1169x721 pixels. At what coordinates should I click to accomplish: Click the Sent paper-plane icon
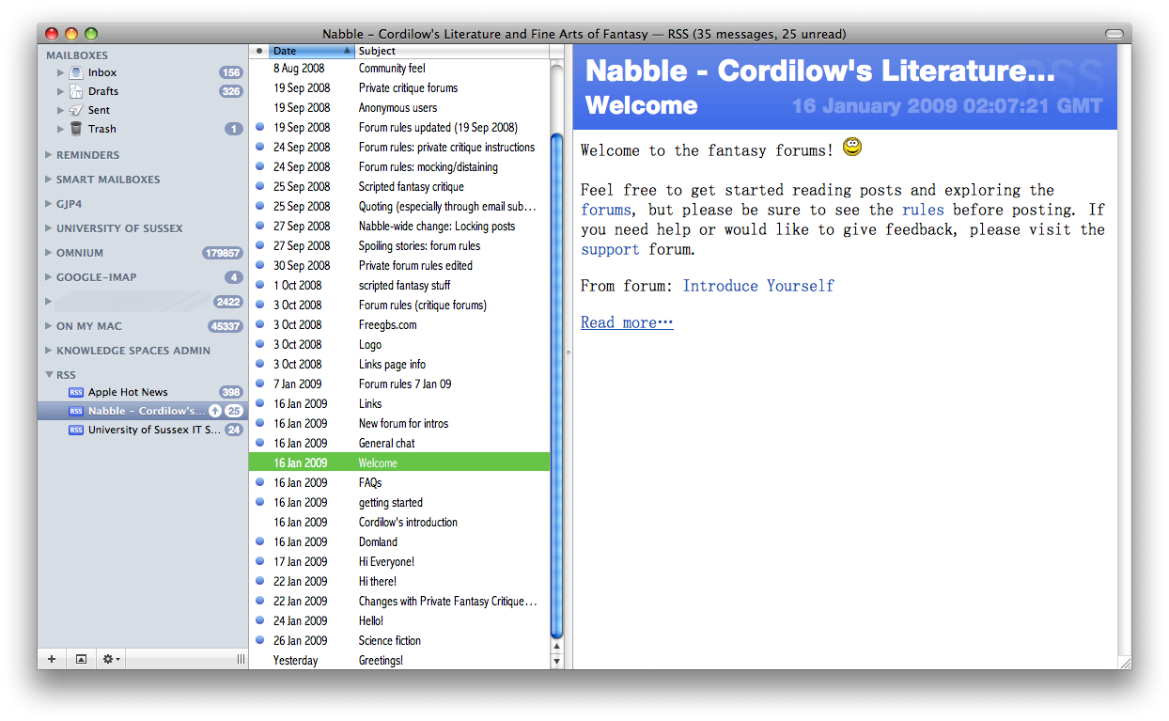point(76,110)
